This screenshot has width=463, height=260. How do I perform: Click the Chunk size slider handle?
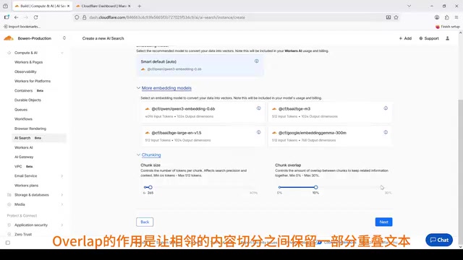click(150, 187)
